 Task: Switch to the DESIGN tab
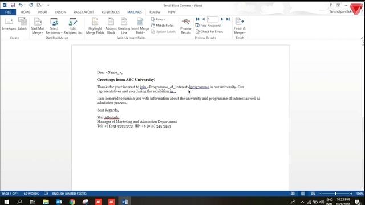[x=60, y=12]
